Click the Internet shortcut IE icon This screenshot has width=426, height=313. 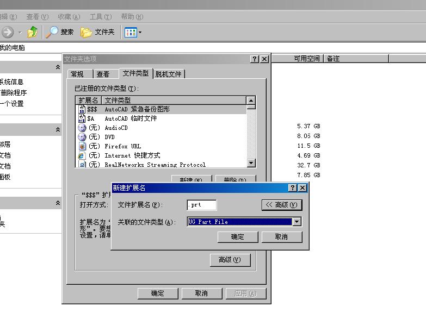[82, 155]
